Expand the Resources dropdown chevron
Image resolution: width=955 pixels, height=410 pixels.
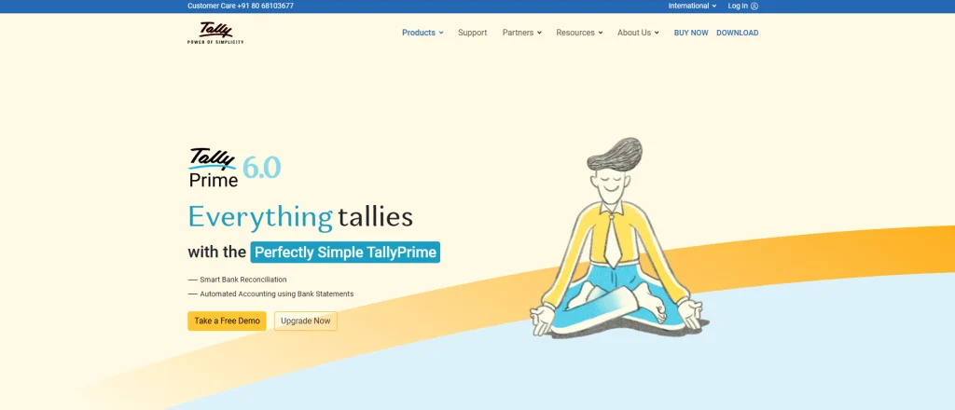tap(601, 33)
